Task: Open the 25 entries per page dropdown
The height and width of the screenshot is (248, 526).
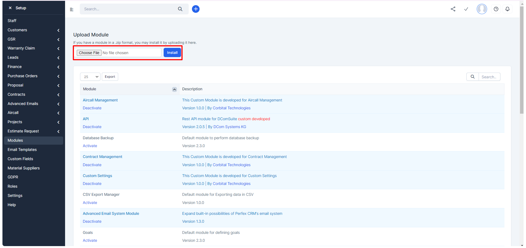Action: coord(90,77)
